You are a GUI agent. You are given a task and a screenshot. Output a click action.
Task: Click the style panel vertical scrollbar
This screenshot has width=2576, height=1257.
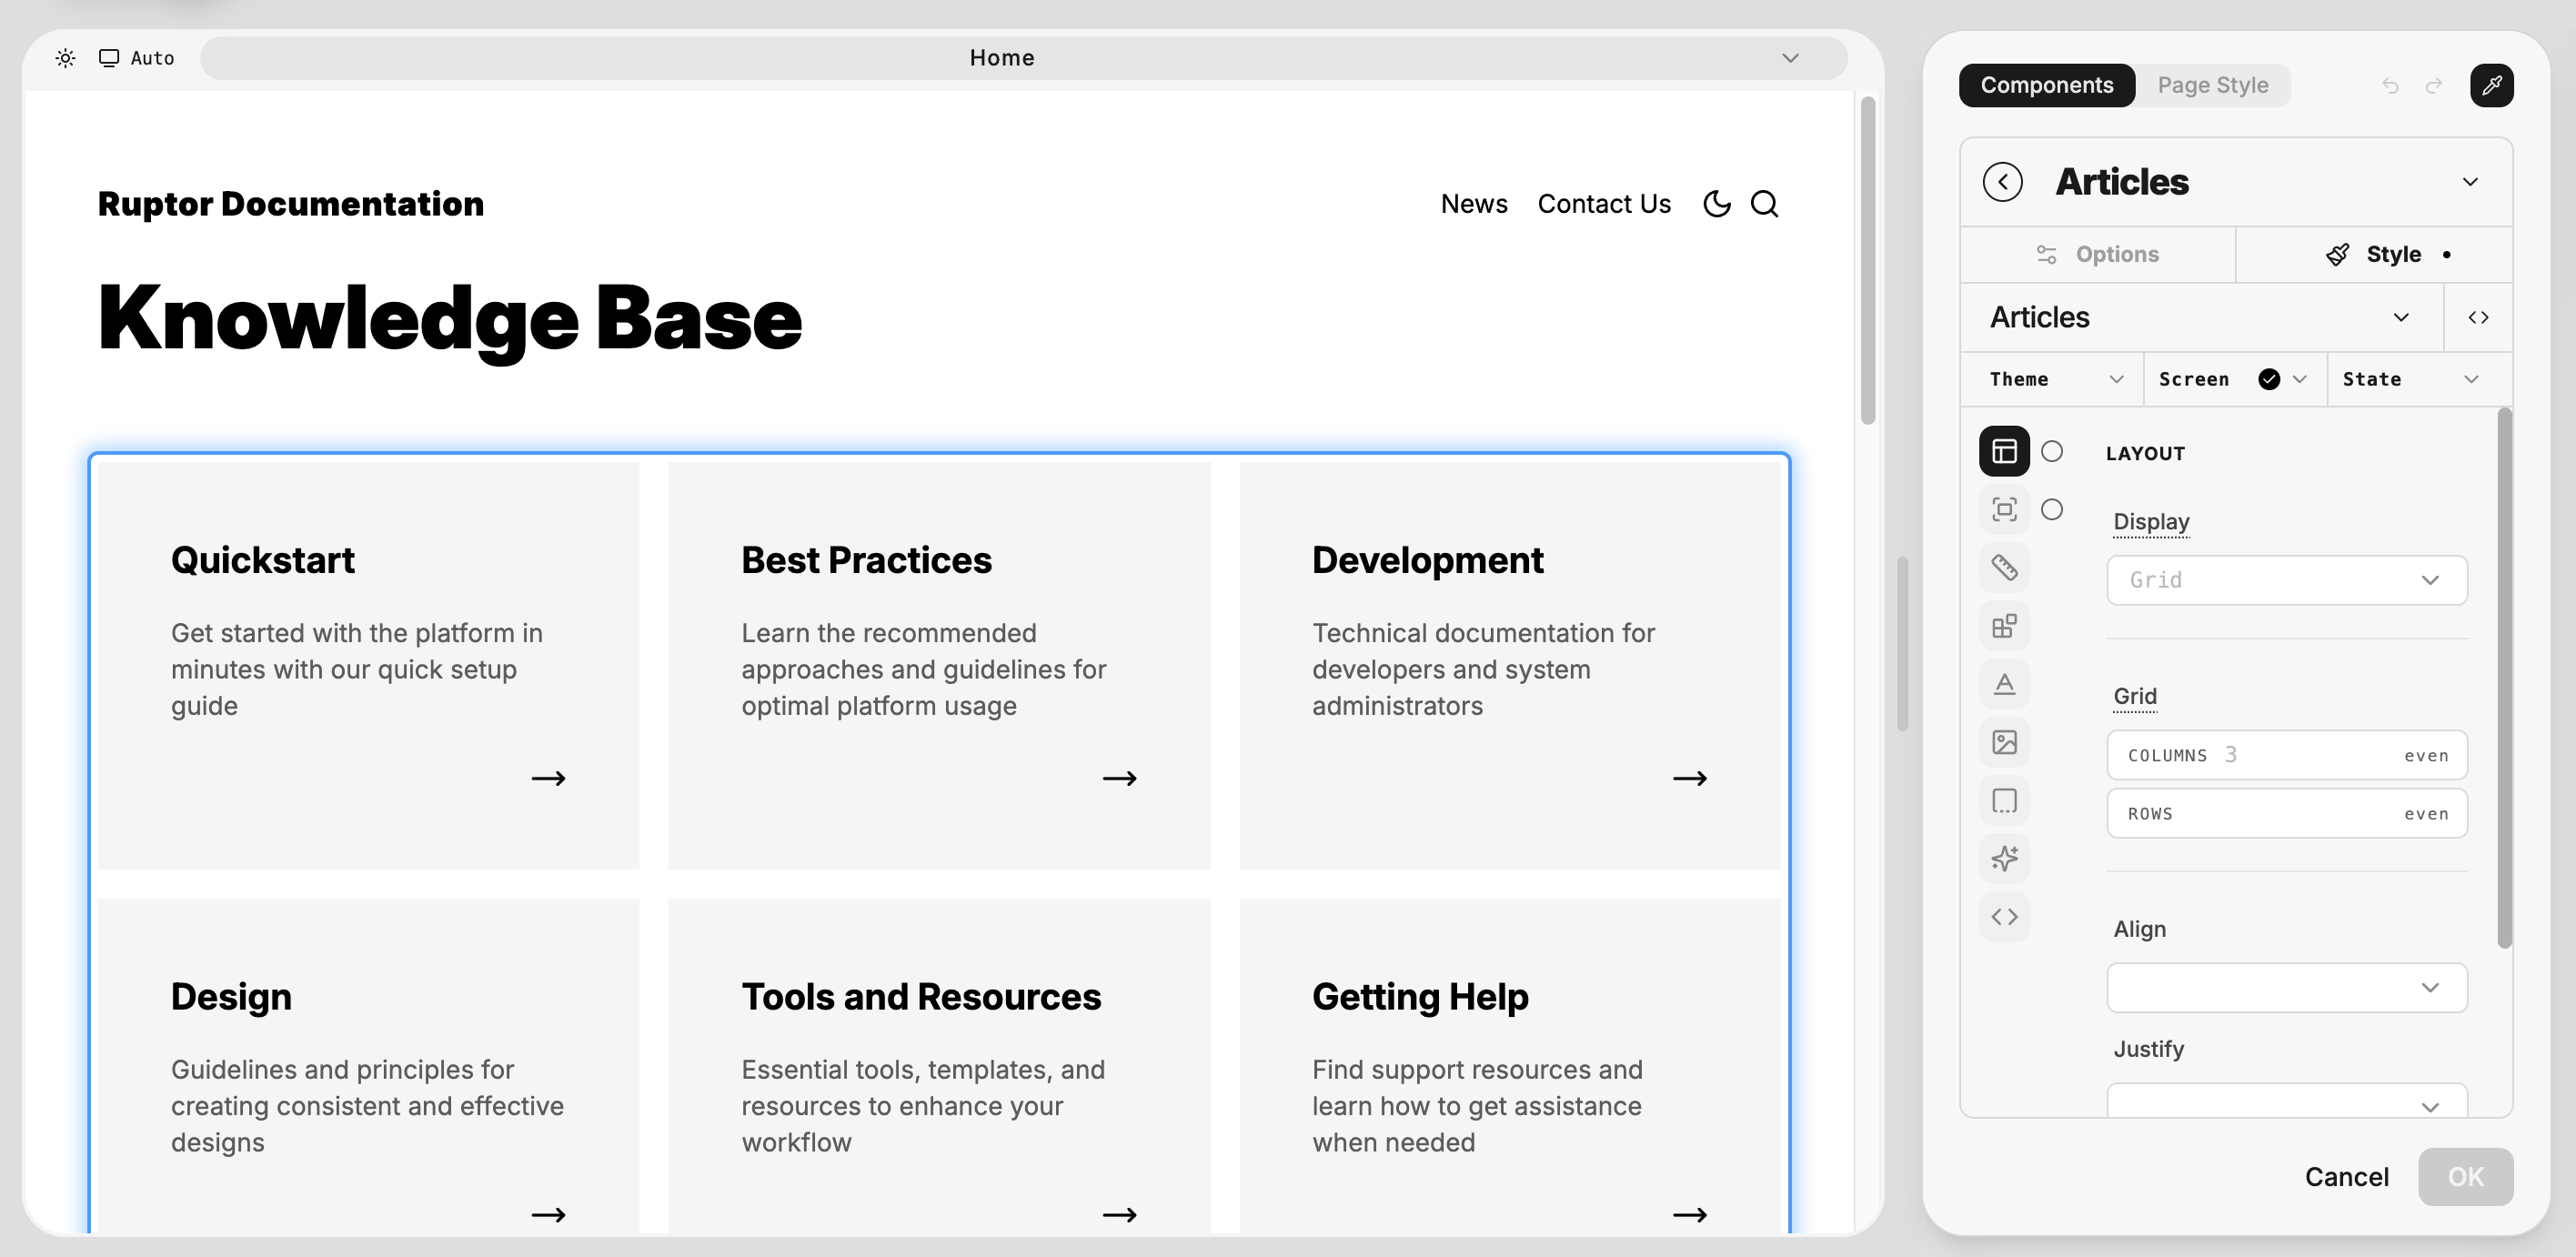[x=2504, y=677]
